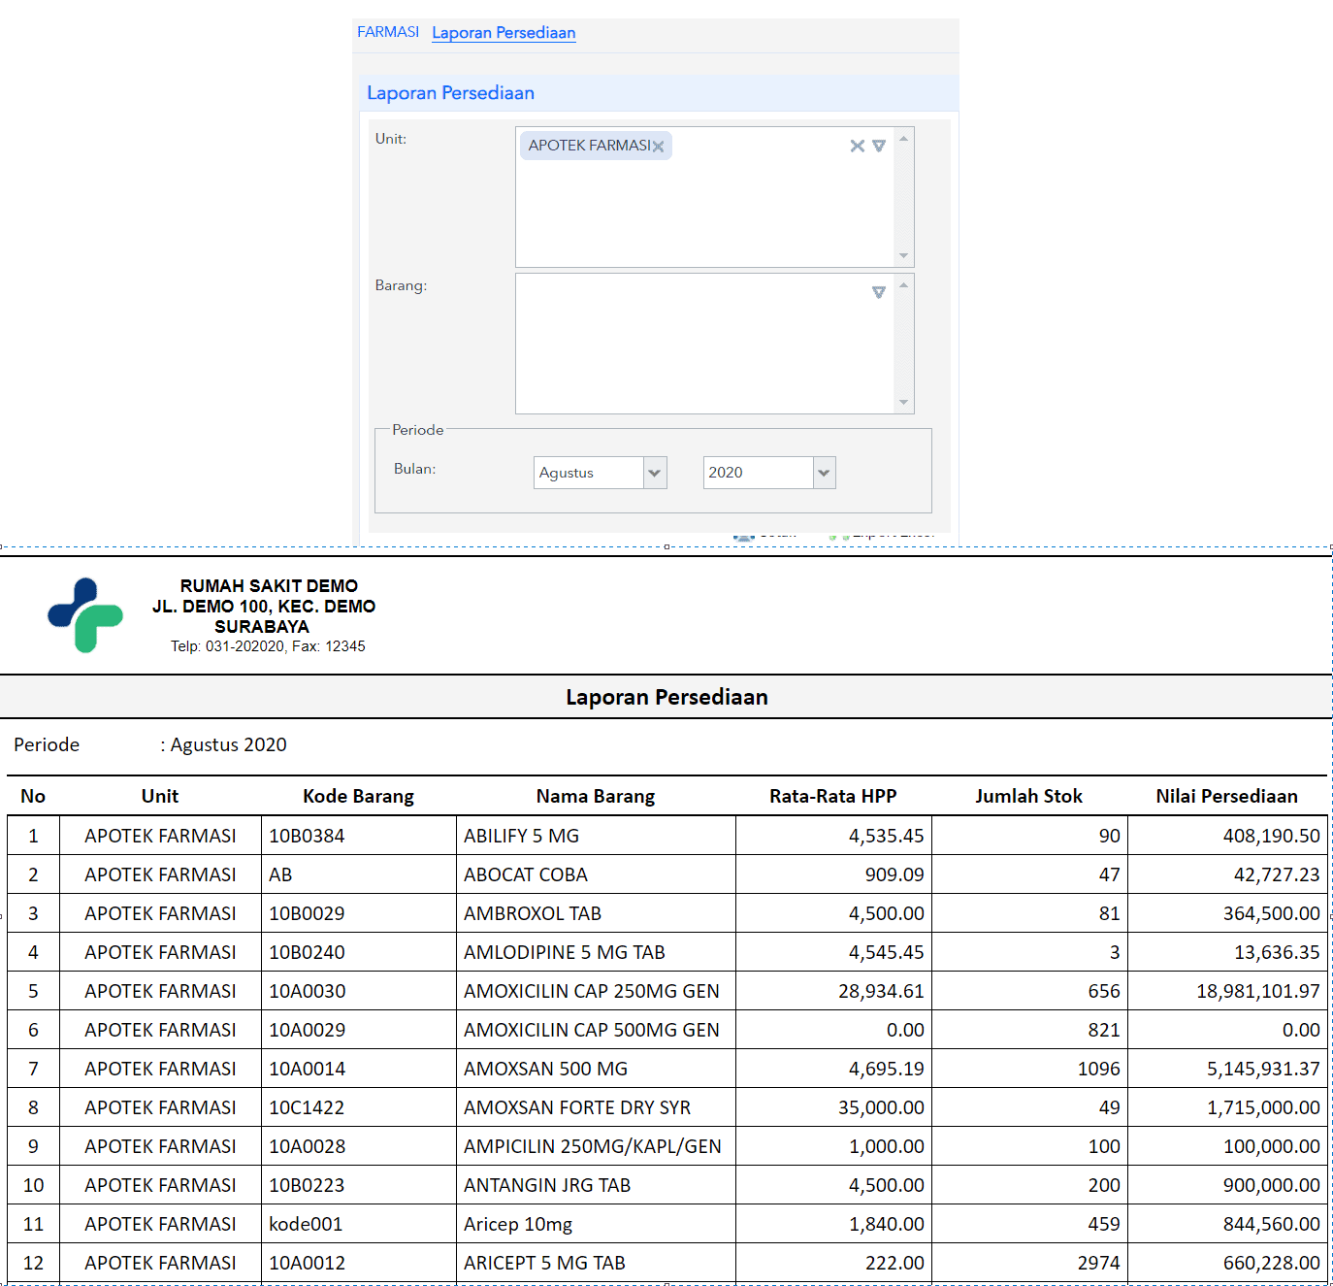Expand the Bulan month dropdown arrow

point(655,473)
